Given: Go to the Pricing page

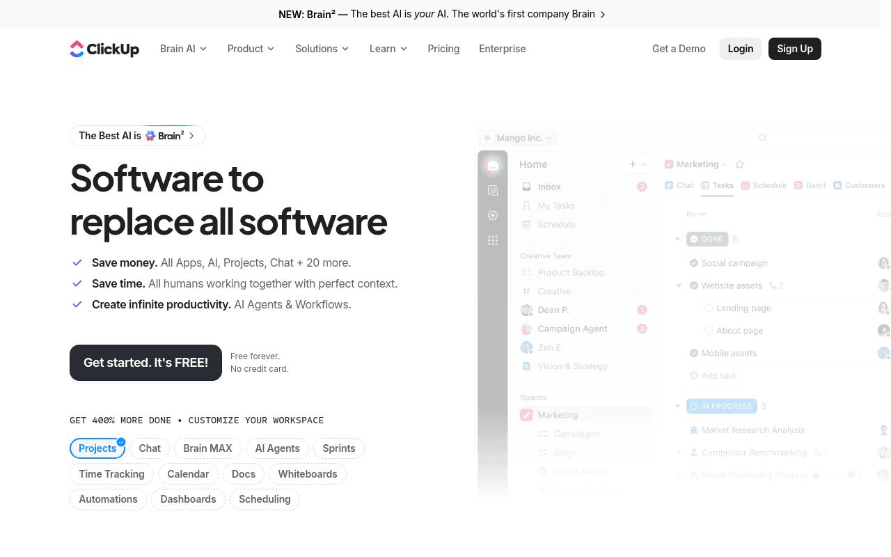Looking at the screenshot, I should click(x=443, y=49).
